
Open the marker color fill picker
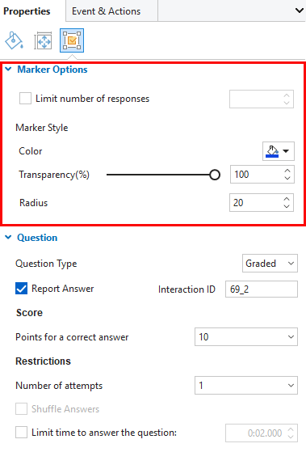278,151
